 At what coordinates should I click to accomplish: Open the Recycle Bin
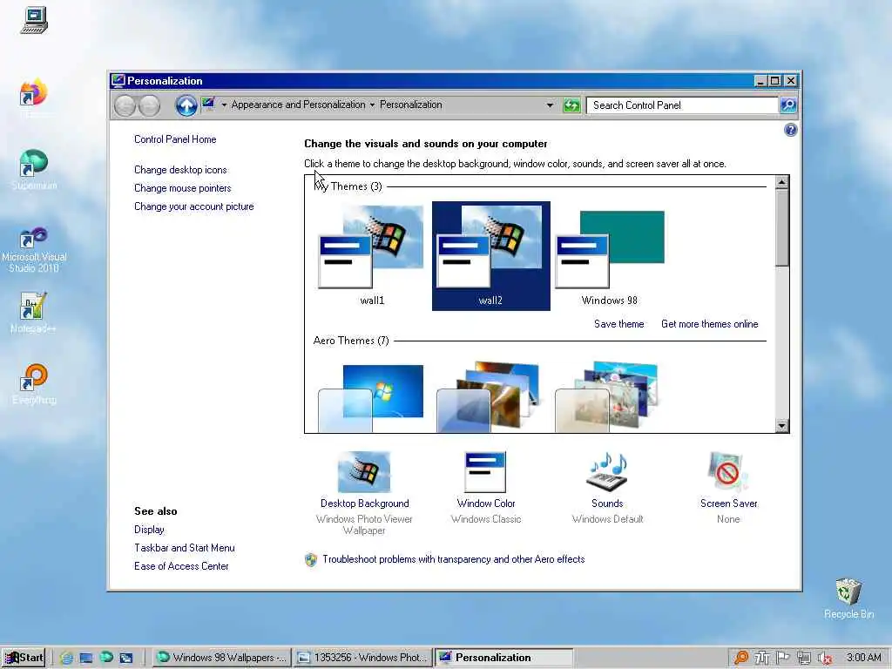(x=848, y=591)
